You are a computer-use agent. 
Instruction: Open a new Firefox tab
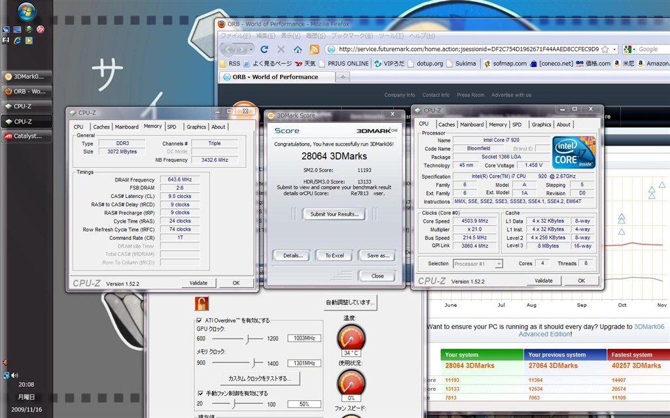coord(342,76)
